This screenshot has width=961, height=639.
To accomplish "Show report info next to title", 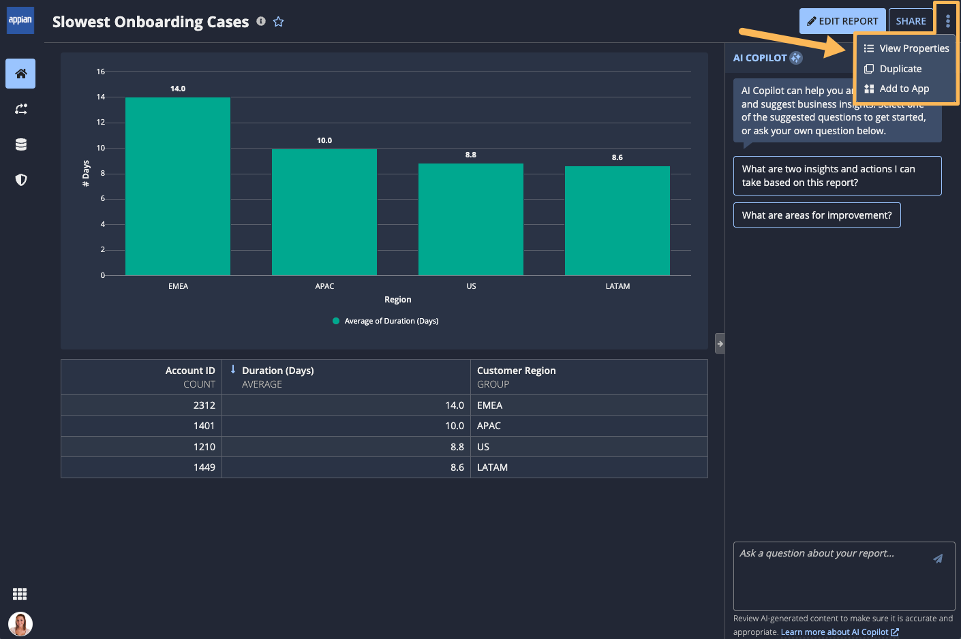I will [x=261, y=21].
